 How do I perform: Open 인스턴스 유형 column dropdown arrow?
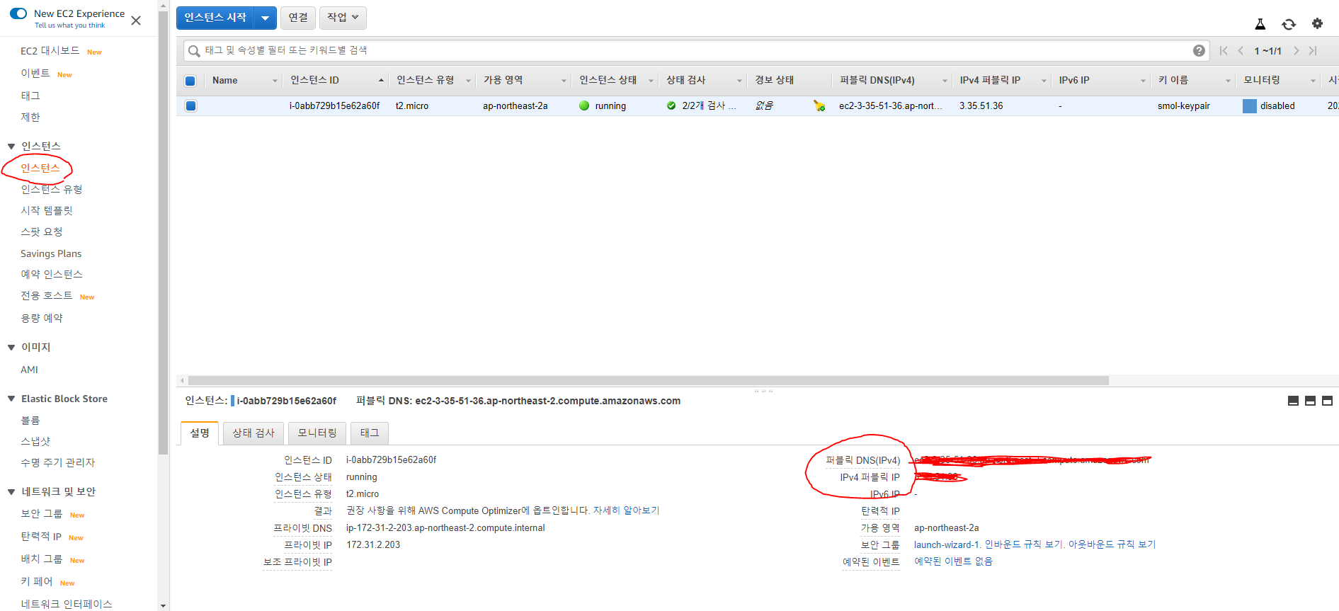click(x=468, y=81)
